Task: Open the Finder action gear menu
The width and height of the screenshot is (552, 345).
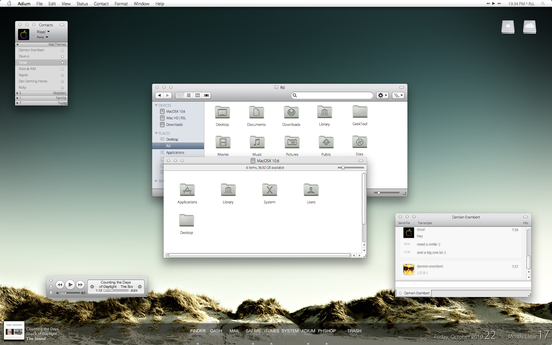Action: (382, 95)
